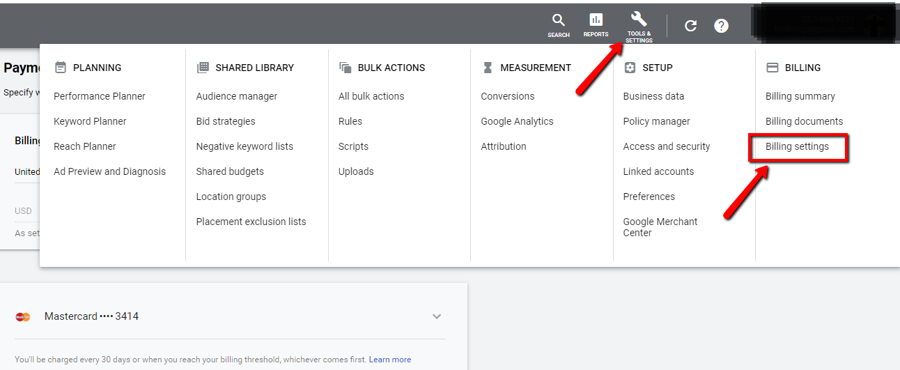
Task: Click the Shared Library grid icon
Action: point(203,68)
